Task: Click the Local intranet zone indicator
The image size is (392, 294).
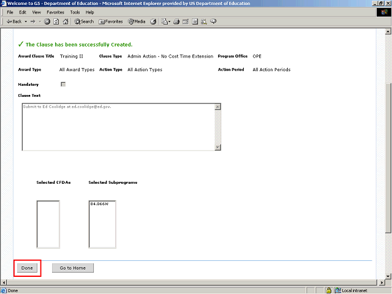Action: pyautogui.click(x=351, y=290)
